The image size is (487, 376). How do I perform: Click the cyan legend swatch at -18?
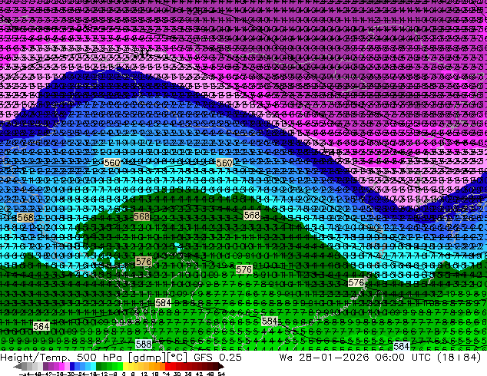point(93,366)
